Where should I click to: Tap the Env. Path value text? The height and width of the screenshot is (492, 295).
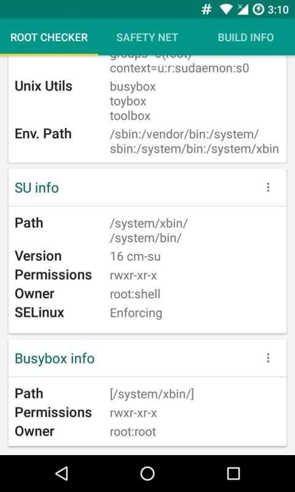pos(194,142)
